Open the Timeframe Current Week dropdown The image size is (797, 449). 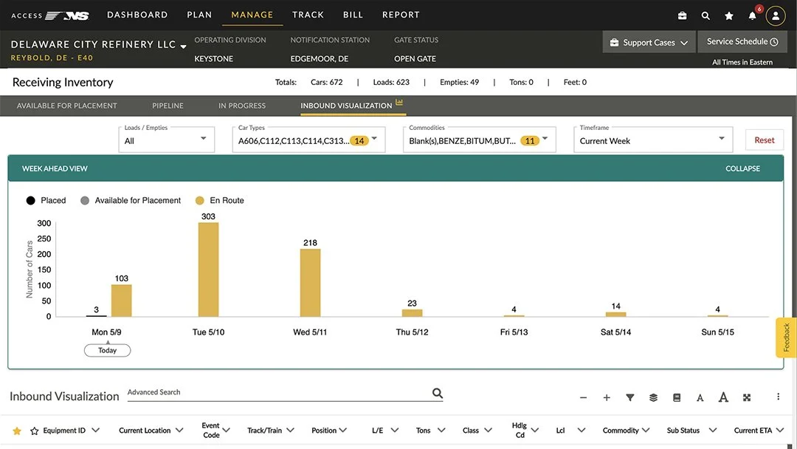[x=653, y=140]
